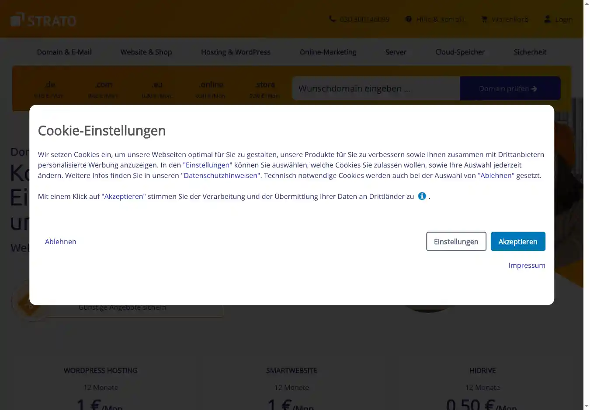
Task: Open cookie Einstellungen button
Action: pos(456,242)
